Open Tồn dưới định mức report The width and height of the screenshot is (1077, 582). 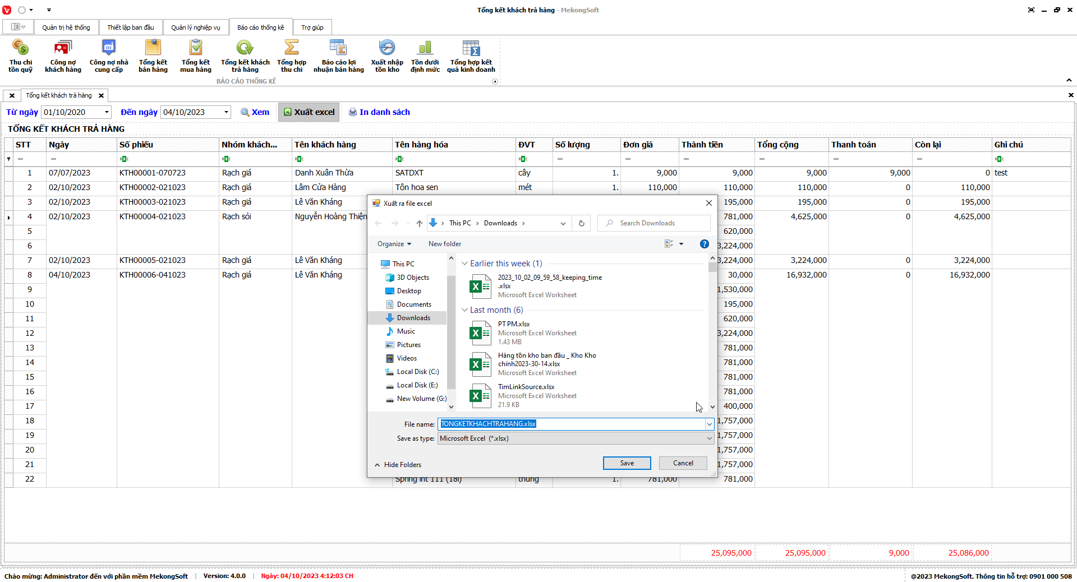425,55
